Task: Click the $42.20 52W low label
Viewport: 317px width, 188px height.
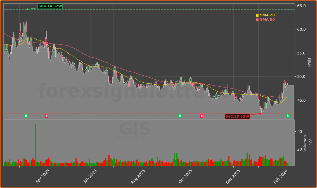Action: [x=237, y=116]
